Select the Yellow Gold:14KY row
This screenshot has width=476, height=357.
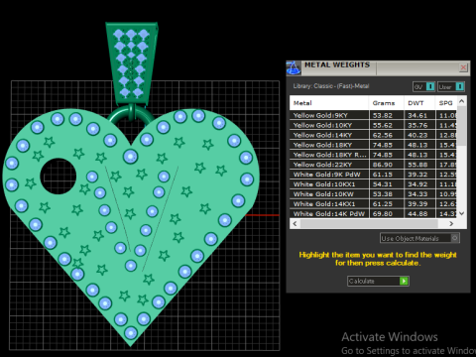374,135
